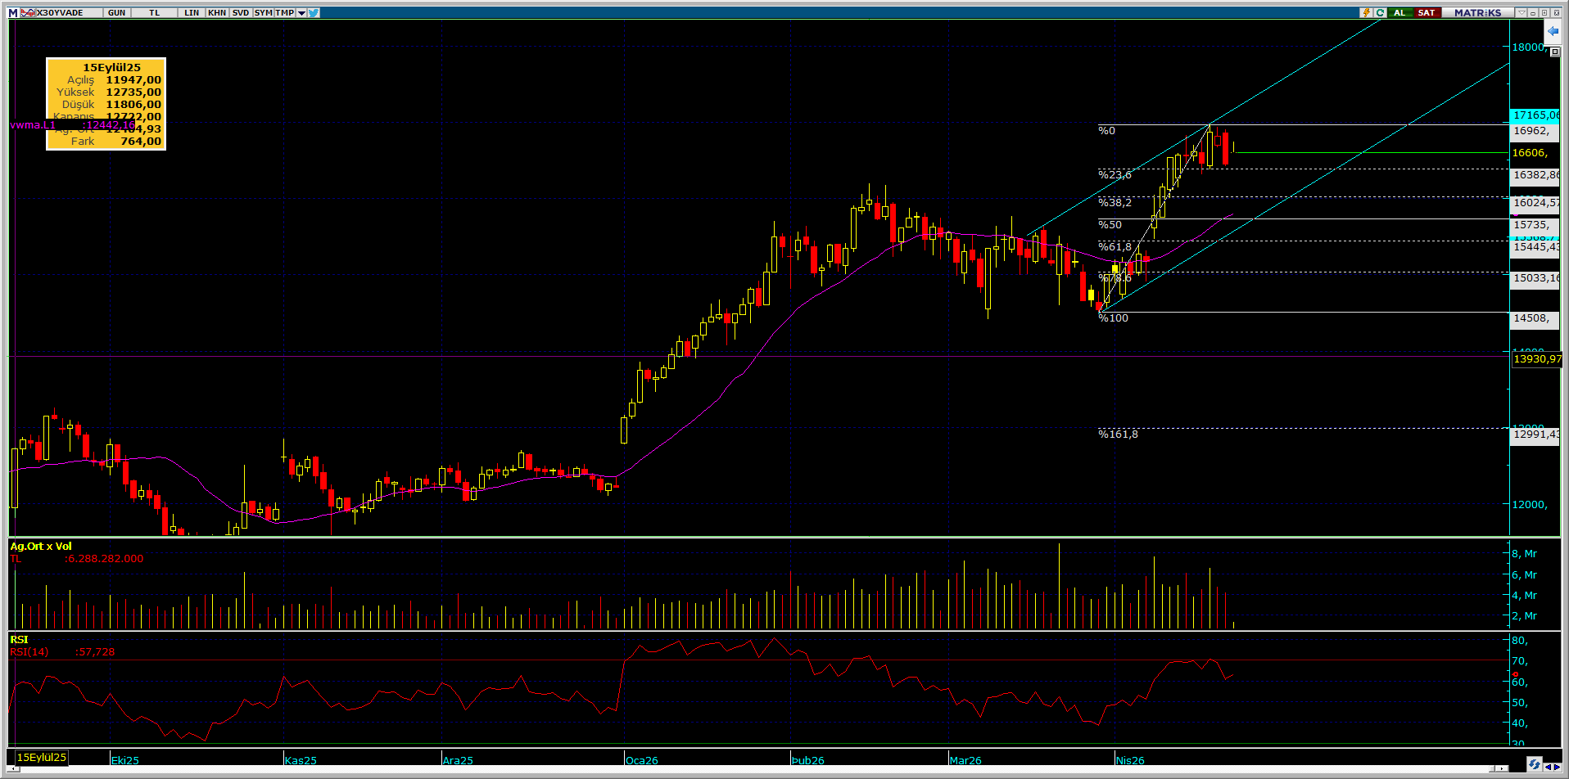Click the blue right triangle navigation icon
This screenshot has width=1569, height=779.
coord(1558,767)
